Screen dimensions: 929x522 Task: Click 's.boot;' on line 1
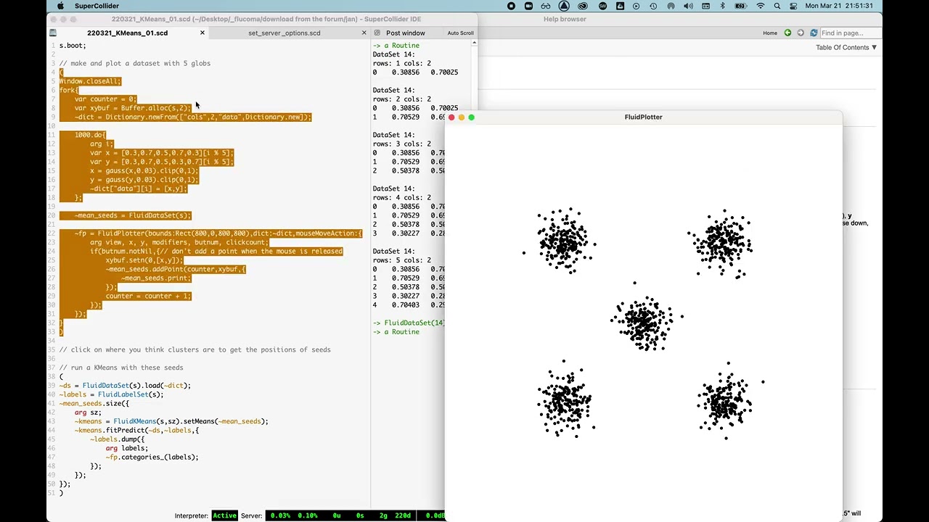coord(73,45)
